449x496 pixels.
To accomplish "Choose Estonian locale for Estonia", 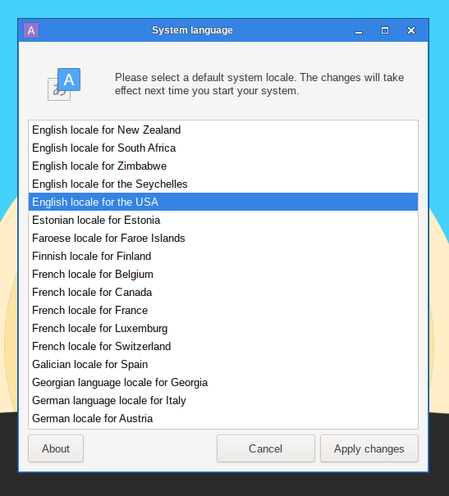I will 223,220.
